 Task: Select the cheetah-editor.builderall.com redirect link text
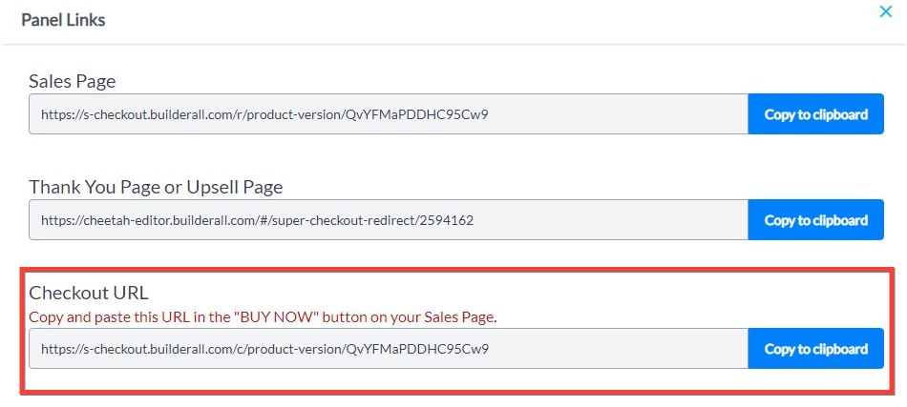(258, 220)
